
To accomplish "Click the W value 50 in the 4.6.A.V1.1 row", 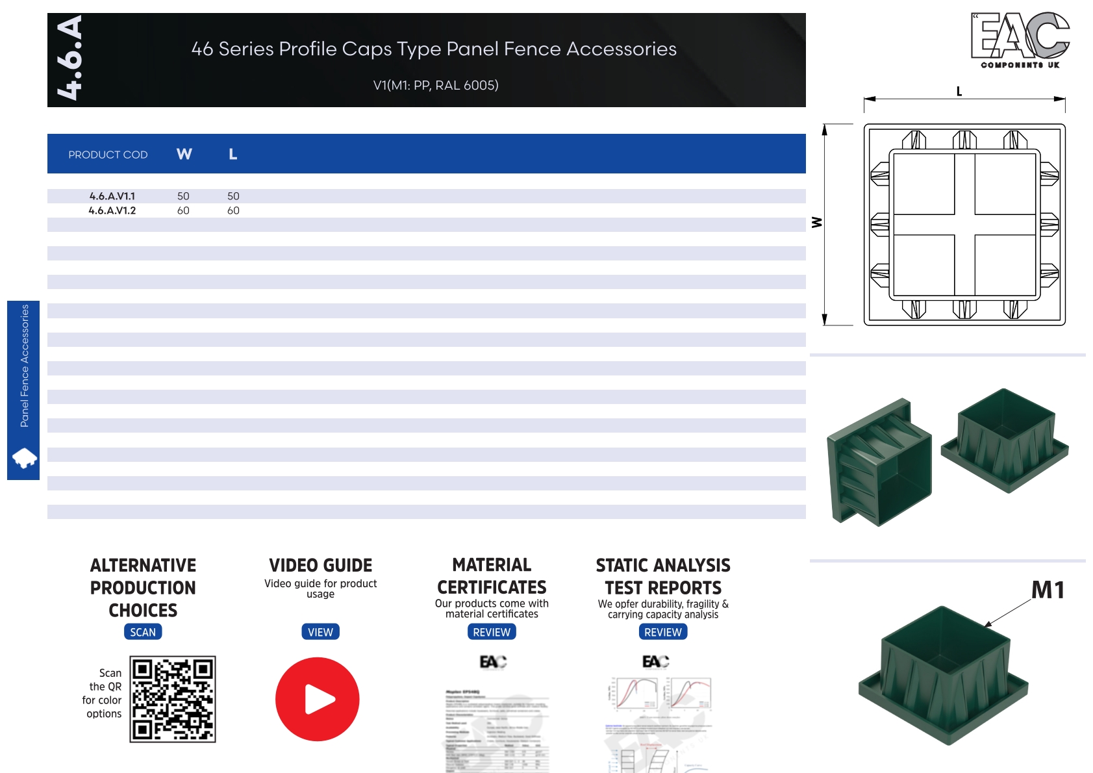I will click(183, 196).
